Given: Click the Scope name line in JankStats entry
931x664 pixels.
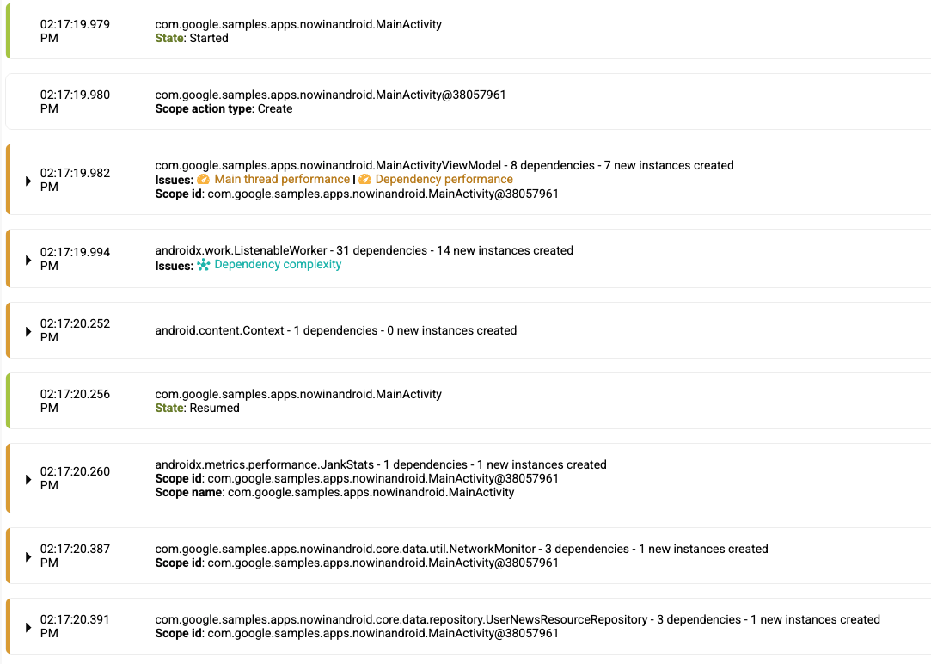Looking at the screenshot, I should coord(334,493).
